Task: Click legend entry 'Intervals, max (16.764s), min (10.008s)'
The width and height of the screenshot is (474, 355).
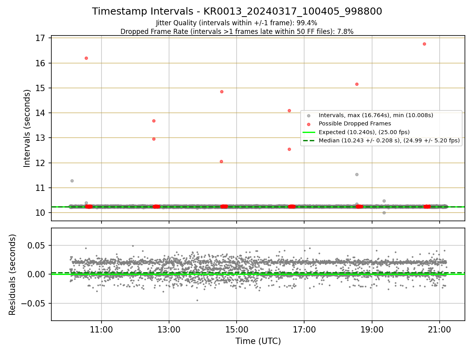Action: point(376,115)
